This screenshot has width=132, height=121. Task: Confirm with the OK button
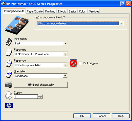click(x=82, y=116)
